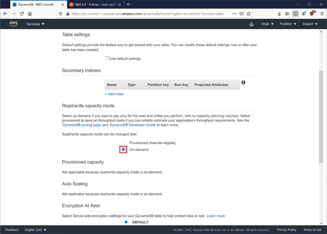327x234 pixels.
Task: Click the Table settings heading
Action: (x=76, y=35)
